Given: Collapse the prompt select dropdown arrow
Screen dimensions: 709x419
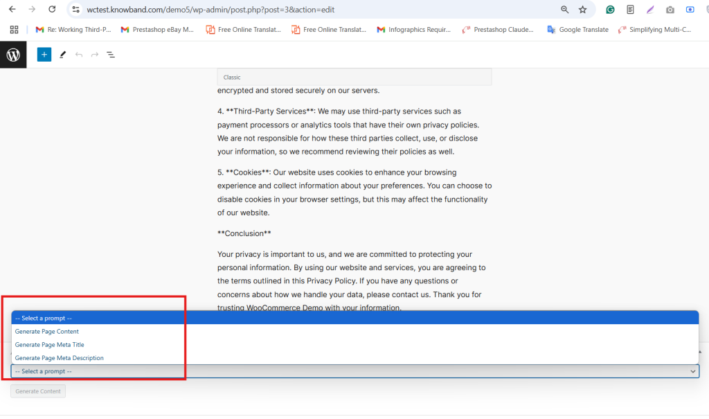Looking at the screenshot, I should [x=692, y=371].
